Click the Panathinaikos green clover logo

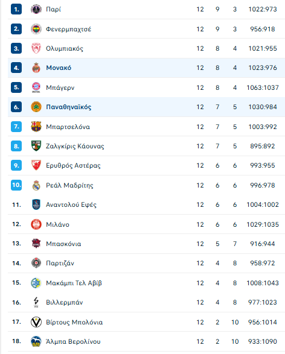[x=36, y=107]
